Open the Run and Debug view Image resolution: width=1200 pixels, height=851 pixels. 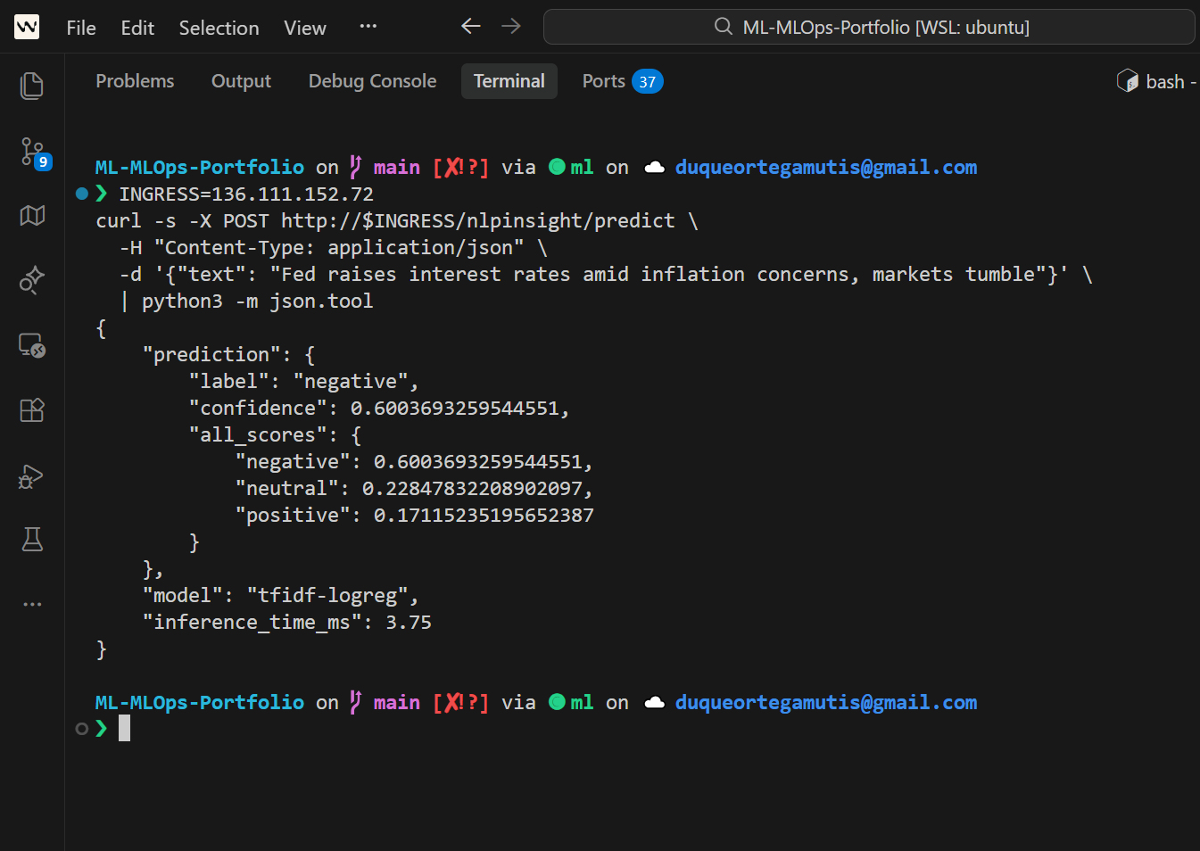(x=31, y=476)
